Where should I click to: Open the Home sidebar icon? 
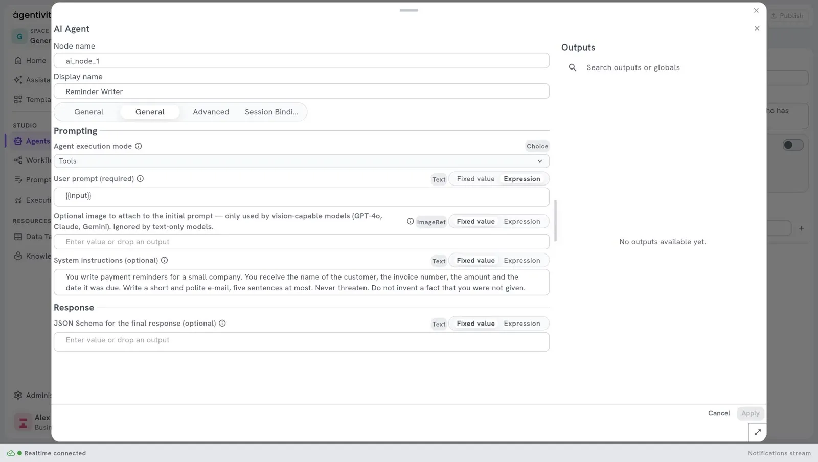click(x=18, y=61)
